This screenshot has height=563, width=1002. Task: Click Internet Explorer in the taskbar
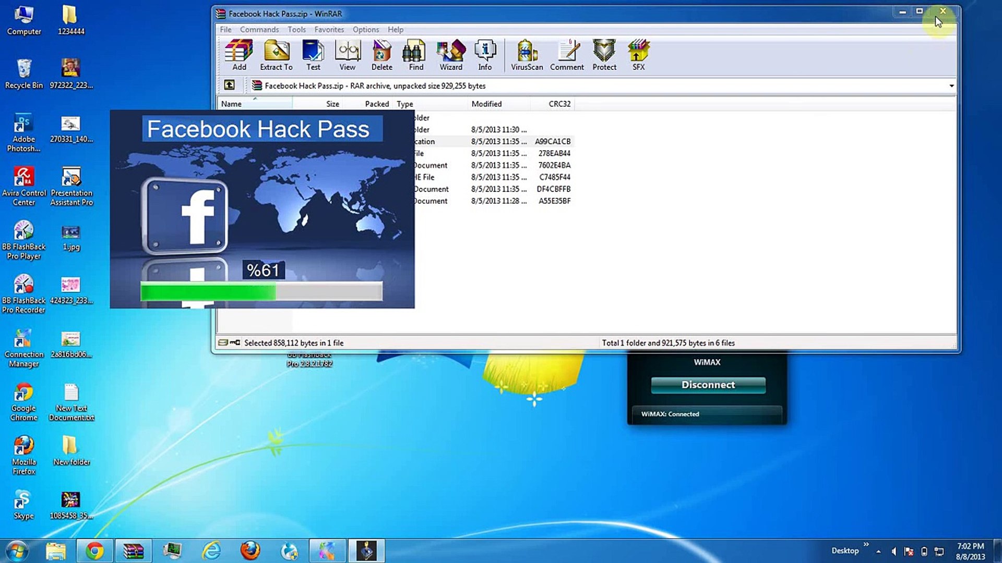click(x=211, y=551)
